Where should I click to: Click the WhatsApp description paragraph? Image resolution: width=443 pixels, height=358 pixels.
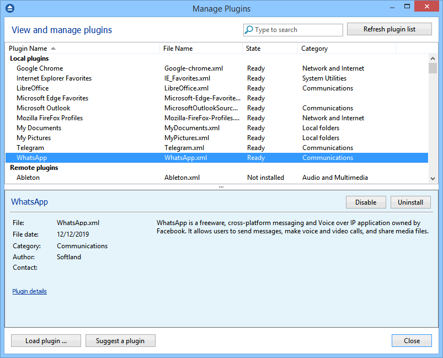(x=293, y=227)
